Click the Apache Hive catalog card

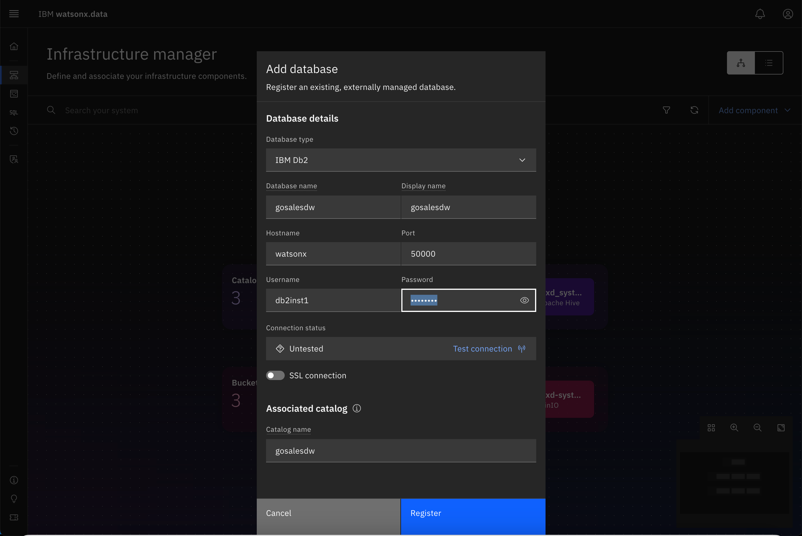click(x=570, y=297)
